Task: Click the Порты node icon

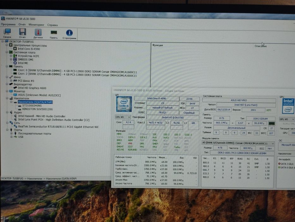Action: click(x=11, y=130)
